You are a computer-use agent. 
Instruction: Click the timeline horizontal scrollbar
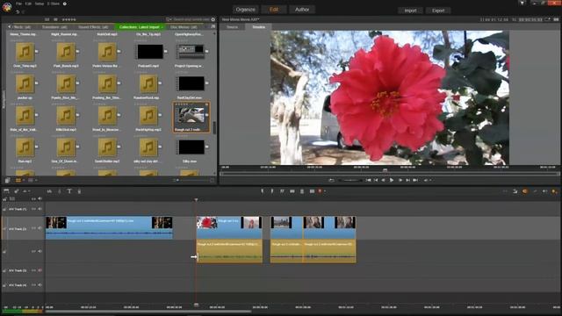tap(148, 312)
